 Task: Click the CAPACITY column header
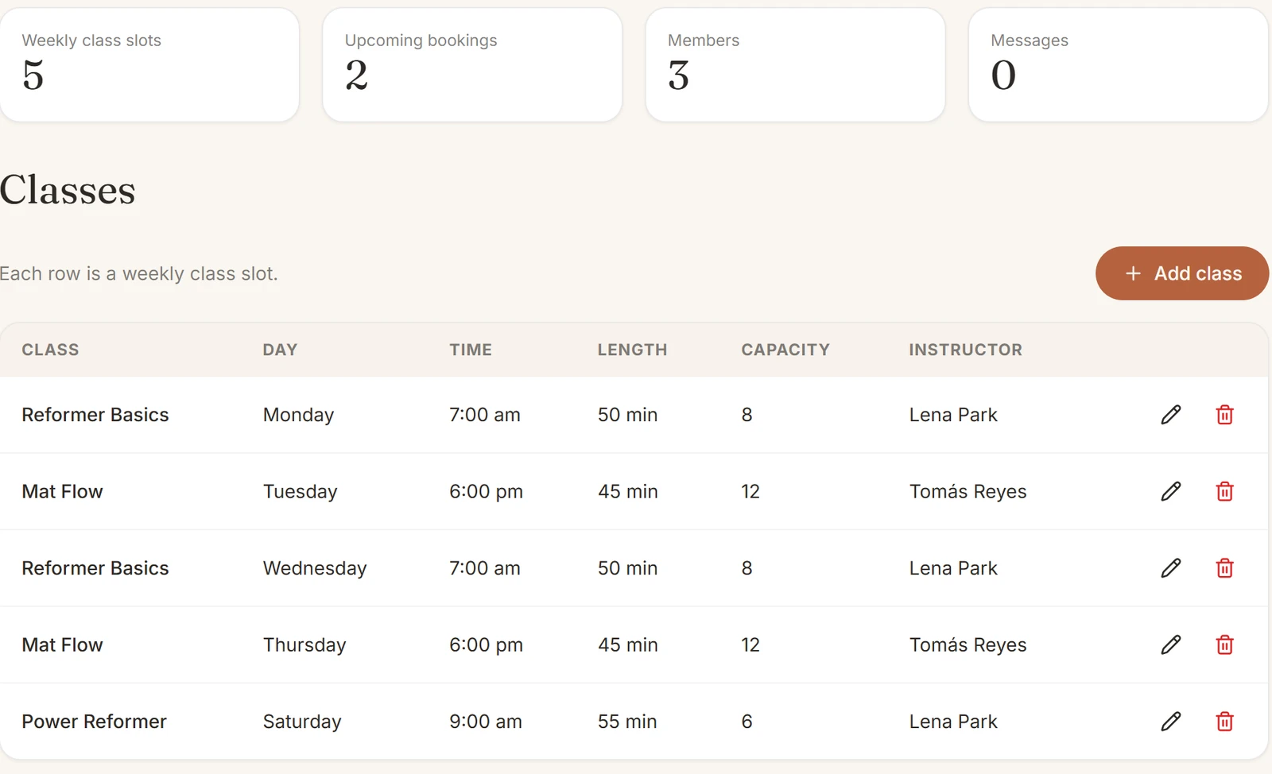coord(785,350)
